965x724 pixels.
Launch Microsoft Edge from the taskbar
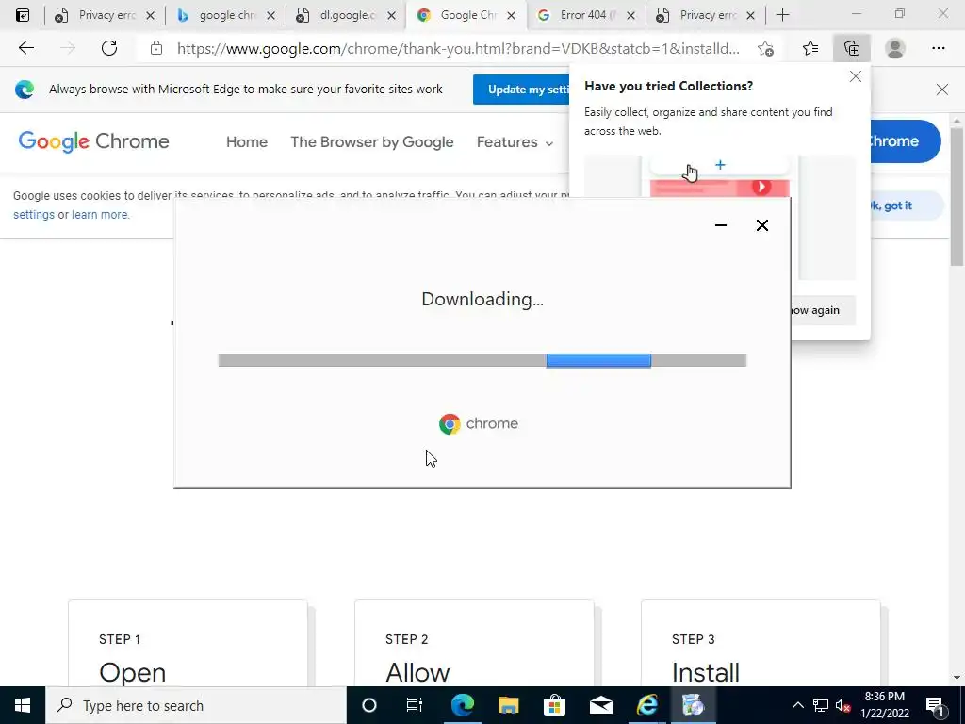click(x=462, y=705)
